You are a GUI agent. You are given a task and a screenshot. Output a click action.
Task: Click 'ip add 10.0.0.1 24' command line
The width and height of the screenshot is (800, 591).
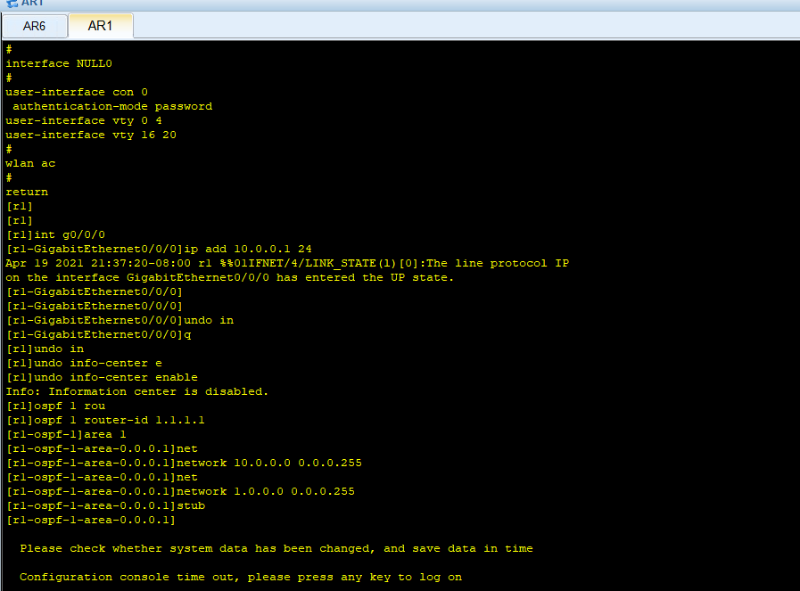tap(159, 250)
